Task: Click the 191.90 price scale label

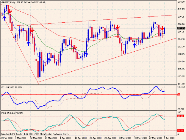Action: (181, 84)
